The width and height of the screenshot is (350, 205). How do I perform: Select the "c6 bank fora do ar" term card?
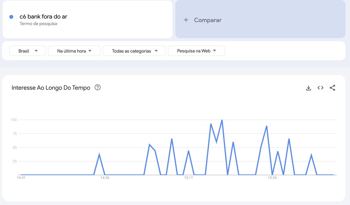click(x=87, y=19)
